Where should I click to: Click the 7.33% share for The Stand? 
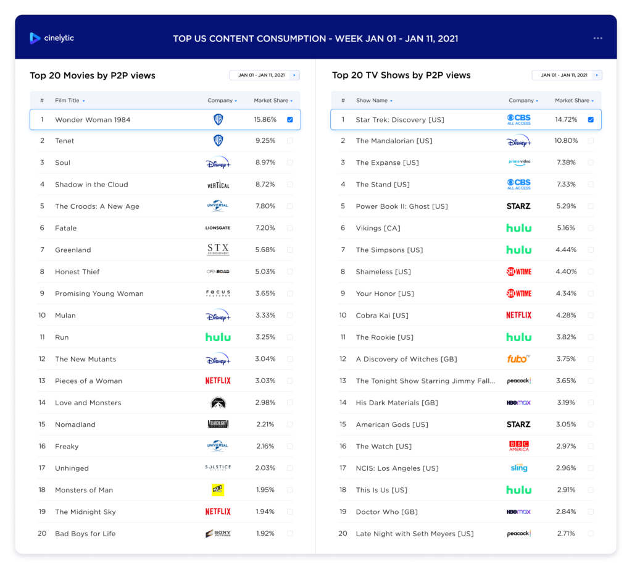566,184
